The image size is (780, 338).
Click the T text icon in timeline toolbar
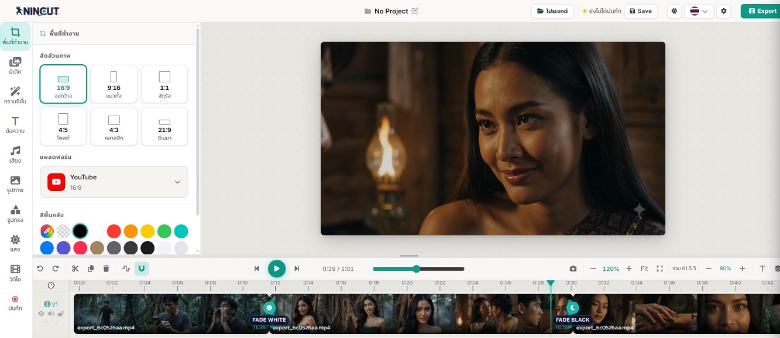tap(762, 269)
